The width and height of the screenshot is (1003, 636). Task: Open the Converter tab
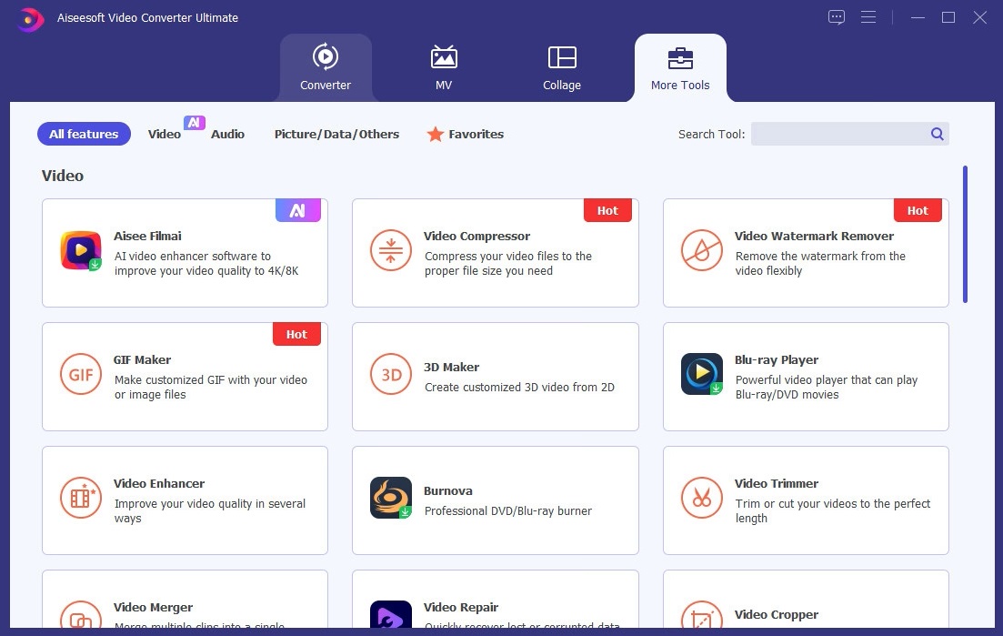[x=326, y=68]
